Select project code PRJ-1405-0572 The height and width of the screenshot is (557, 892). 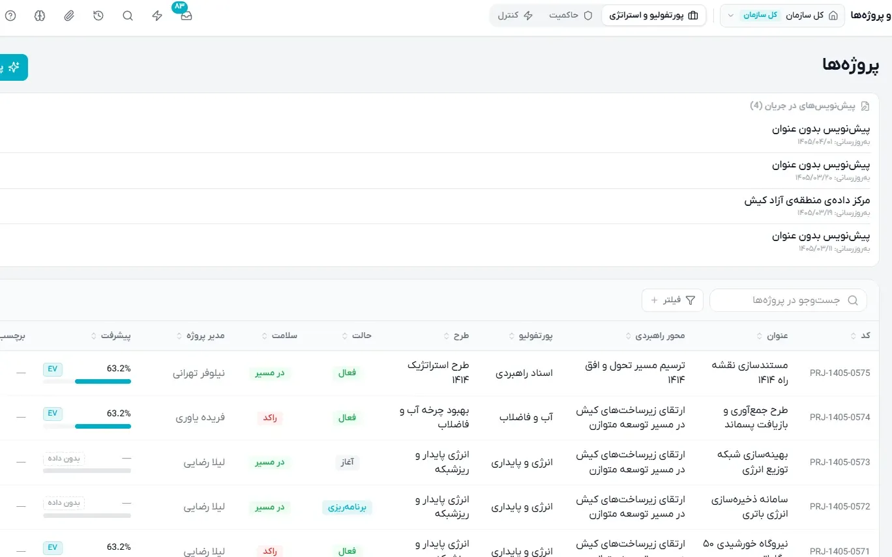840,507
